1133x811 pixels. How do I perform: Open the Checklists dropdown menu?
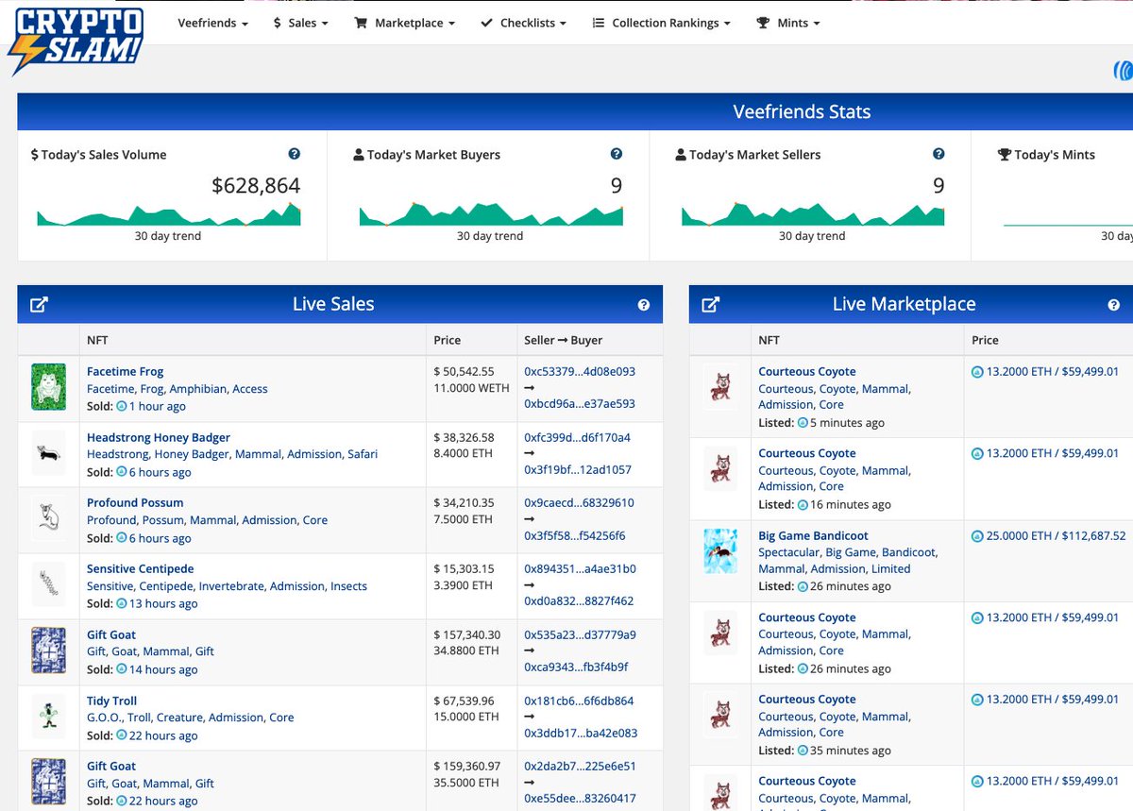pyautogui.click(x=523, y=23)
